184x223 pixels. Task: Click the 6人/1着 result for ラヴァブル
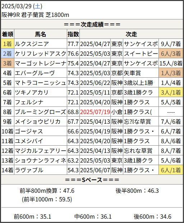point(171,170)
